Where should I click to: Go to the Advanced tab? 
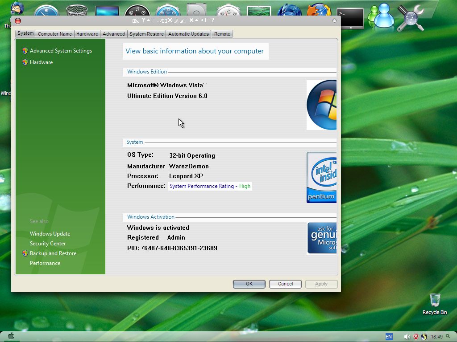[114, 34]
